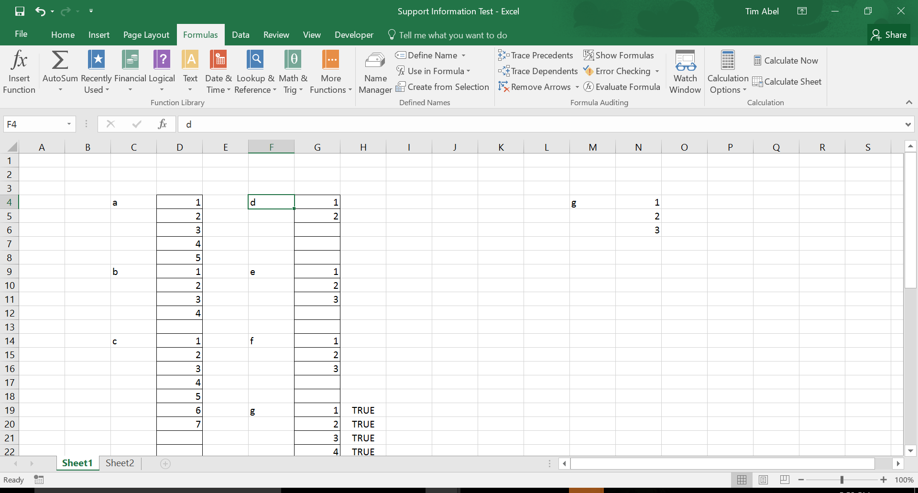This screenshot has width=918, height=493.
Task: Open the Date & Time functions icon
Action: 219,60
